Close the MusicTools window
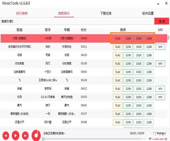This screenshot has width=170, height=141. 166,3
